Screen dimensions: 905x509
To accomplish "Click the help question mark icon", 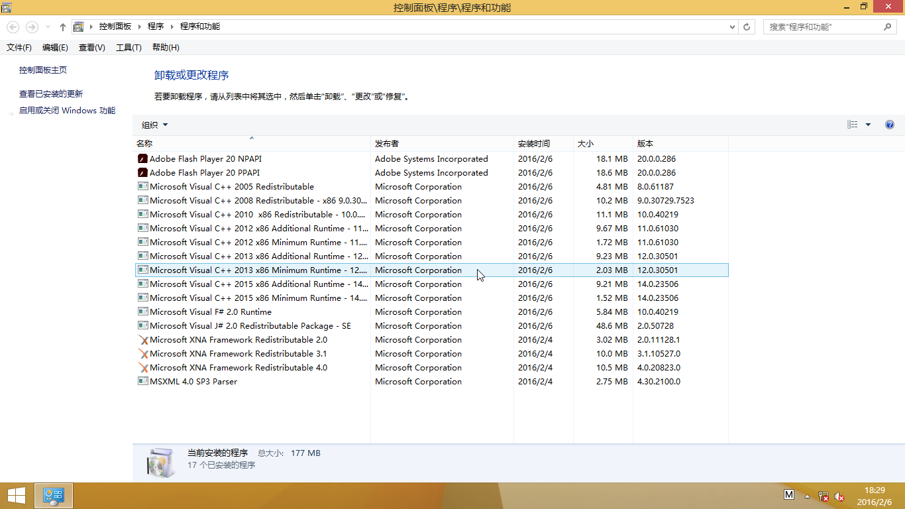I will [x=890, y=125].
